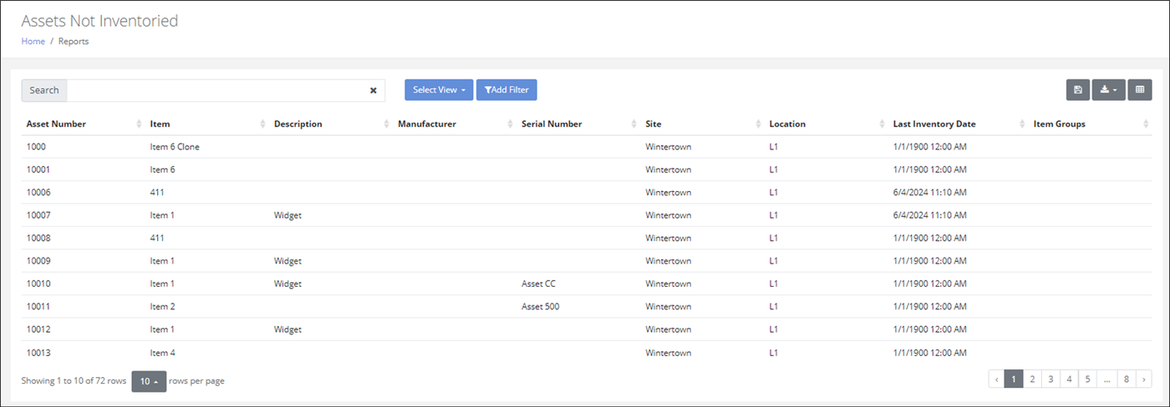Viewport: 1170px width, 407px height.
Task: Click asset number 10006 cell
Action: click(x=38, y=193)
